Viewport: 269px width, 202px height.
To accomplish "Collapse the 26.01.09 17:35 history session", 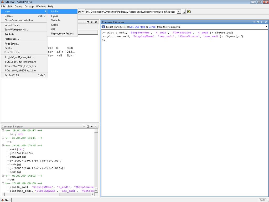I will tap(3, 145).
